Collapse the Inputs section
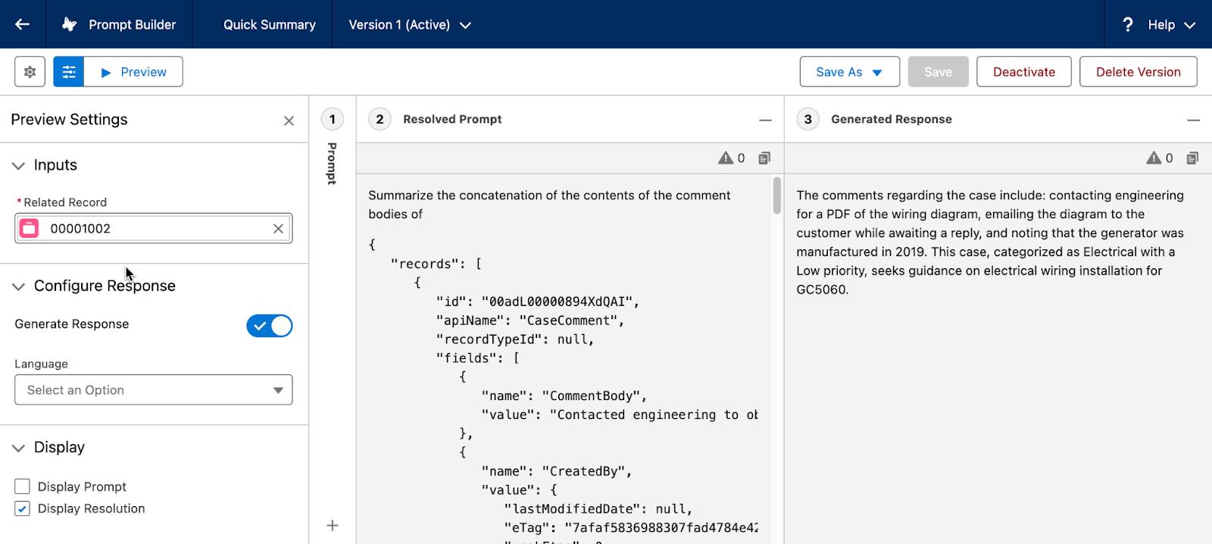Viewport: 1212px width, 544px height. coord(18,165)
